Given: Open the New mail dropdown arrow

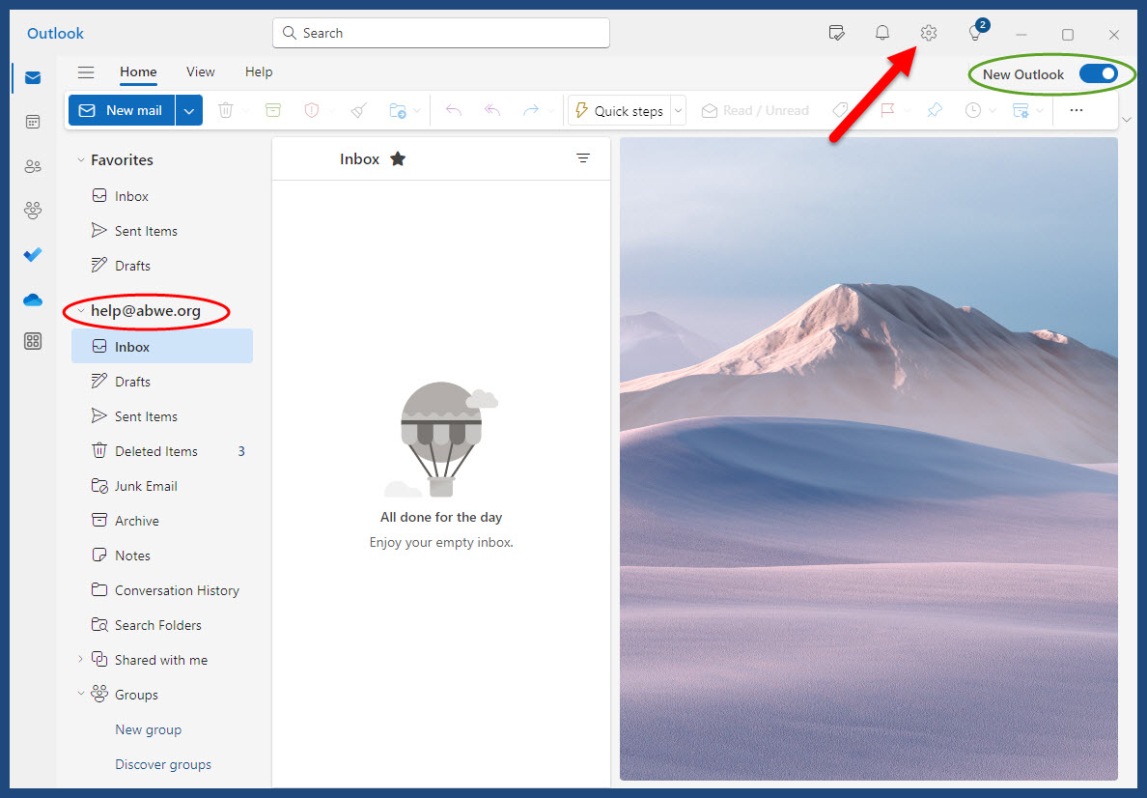Looking at the screenshot, I should tap(188, 110).
